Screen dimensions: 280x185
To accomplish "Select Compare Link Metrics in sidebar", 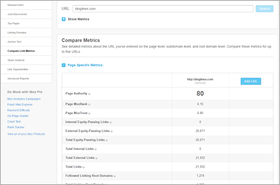I will click(27, 51).
